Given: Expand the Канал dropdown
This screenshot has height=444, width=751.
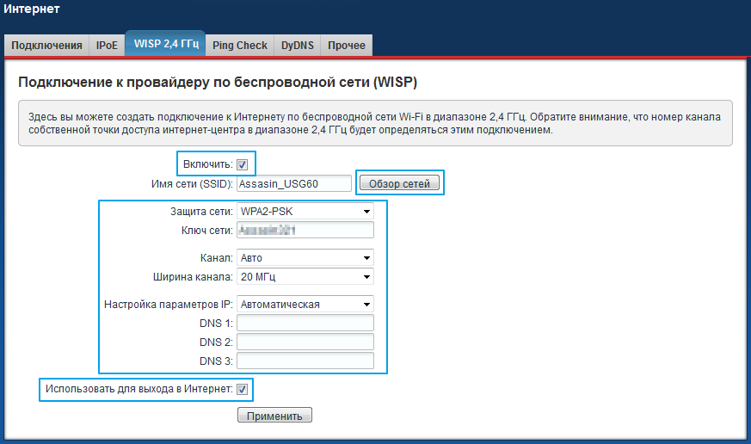Looking at the screenshot, I should [x=305, y=257].
